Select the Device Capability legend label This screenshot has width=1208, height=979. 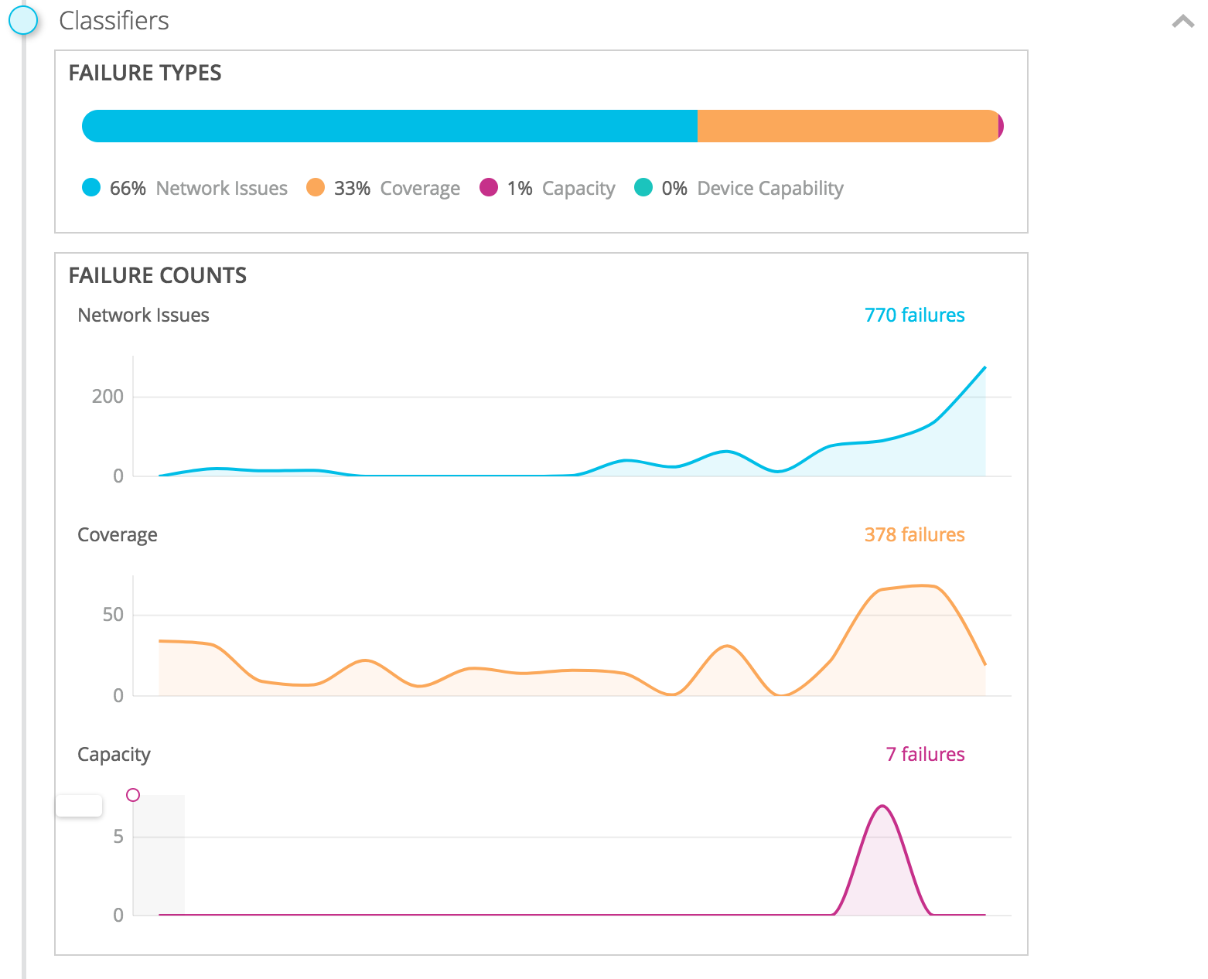(x=770, y=189)
